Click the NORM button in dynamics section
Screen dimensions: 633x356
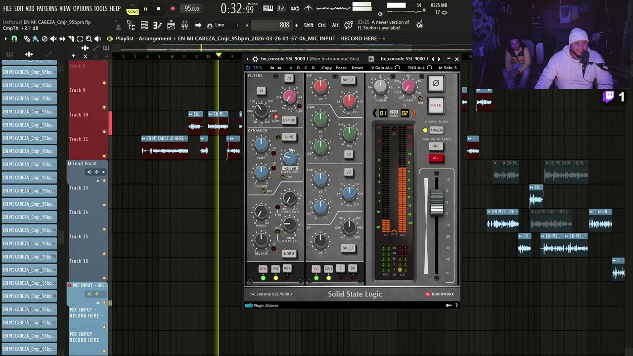(289, 254)
